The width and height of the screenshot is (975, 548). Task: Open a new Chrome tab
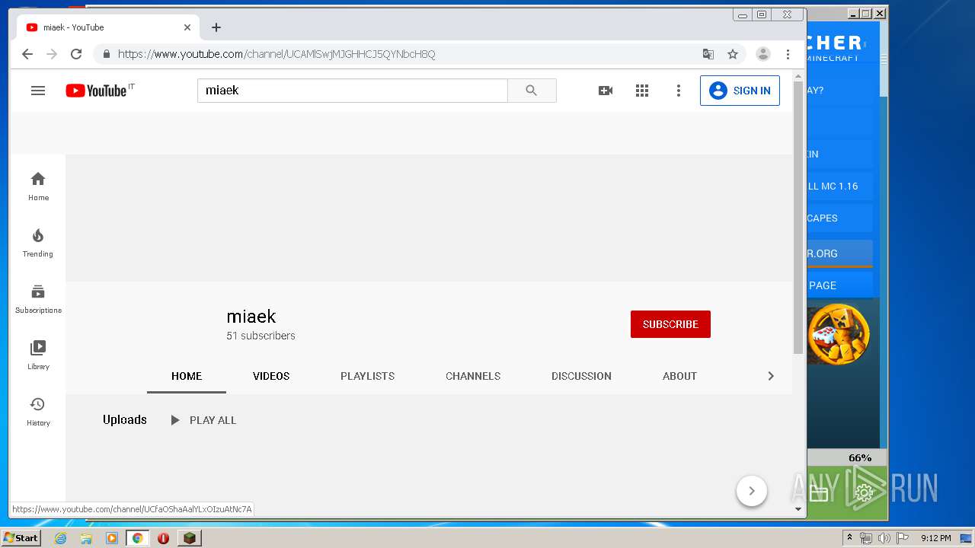(216, 27)
